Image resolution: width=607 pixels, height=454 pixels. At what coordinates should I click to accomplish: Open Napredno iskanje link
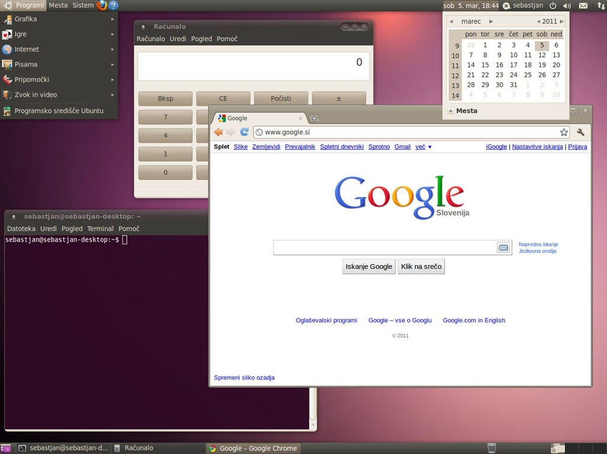[x=538, y=244]
